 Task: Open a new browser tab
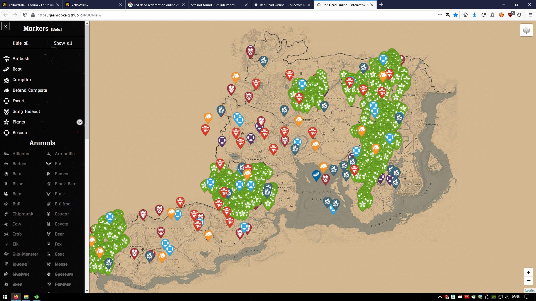[x=381, y=5]
